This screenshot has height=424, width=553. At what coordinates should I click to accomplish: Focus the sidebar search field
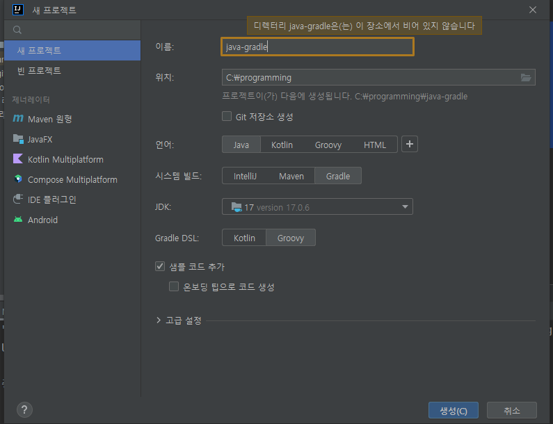pos(72,30)
